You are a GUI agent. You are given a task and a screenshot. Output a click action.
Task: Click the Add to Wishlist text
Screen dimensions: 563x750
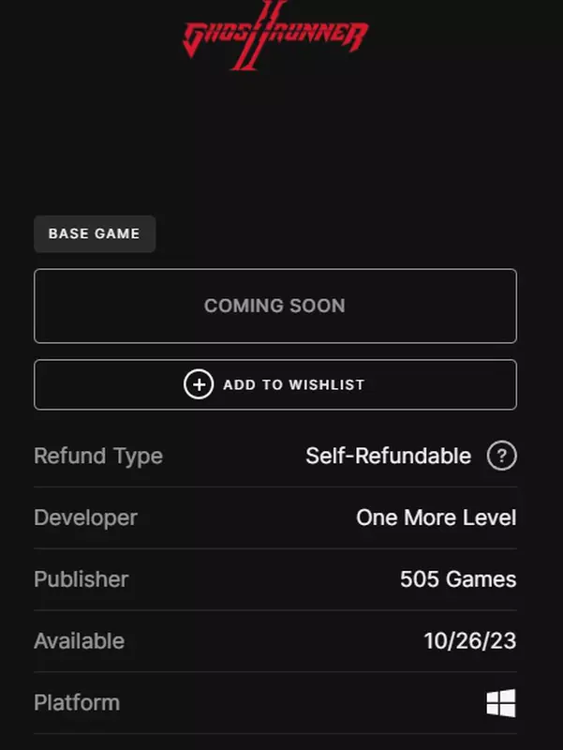[294, 384]
